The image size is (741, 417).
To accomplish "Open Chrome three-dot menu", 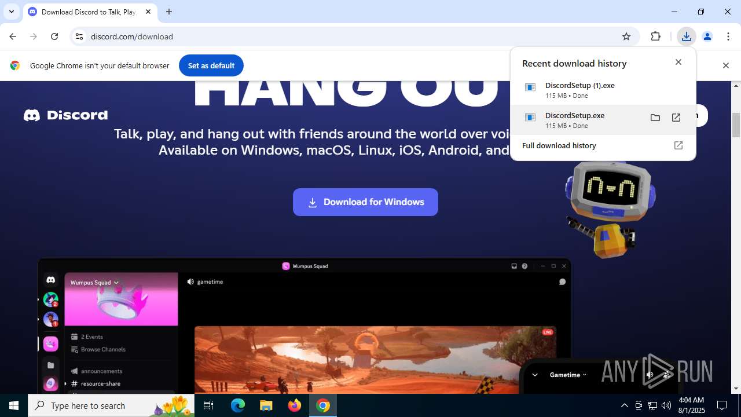I will [x=728, y=36].
